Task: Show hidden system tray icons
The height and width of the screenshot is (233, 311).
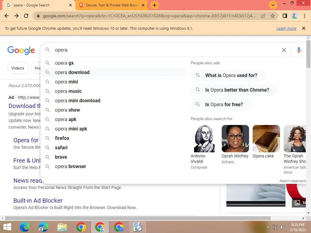Action: [x=268, y=227]
